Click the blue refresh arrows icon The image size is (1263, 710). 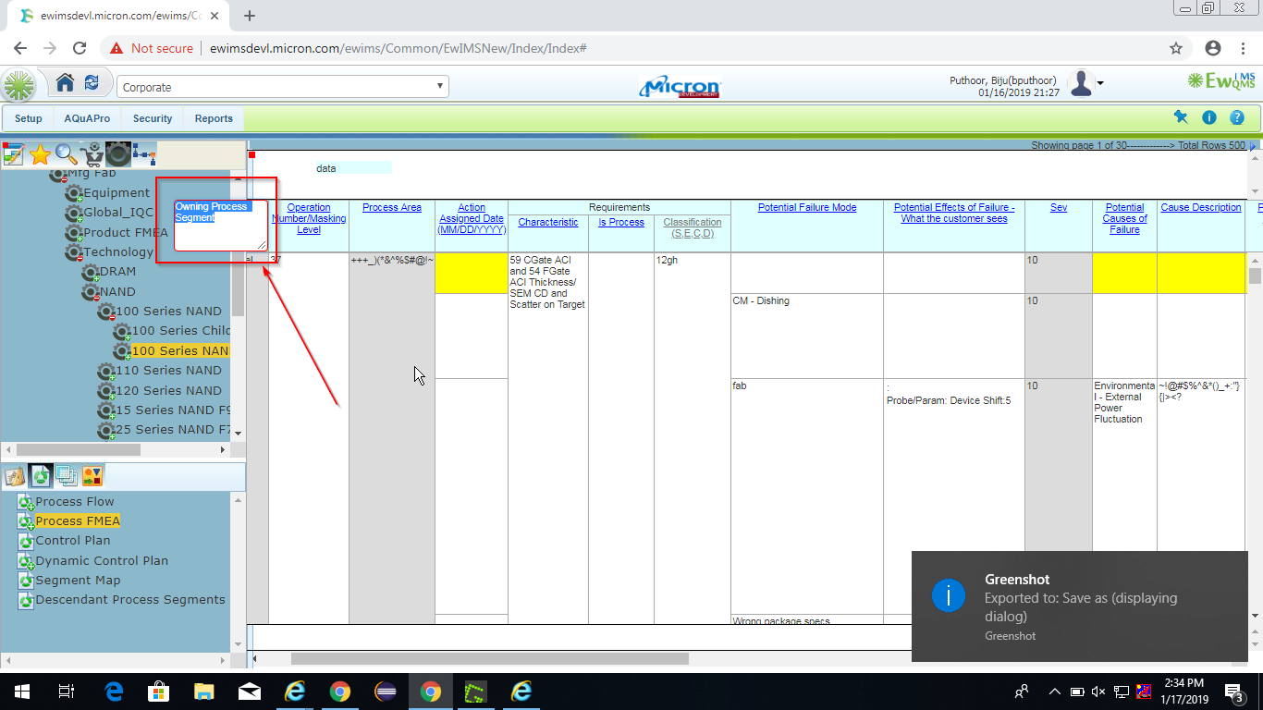point(92,83)
